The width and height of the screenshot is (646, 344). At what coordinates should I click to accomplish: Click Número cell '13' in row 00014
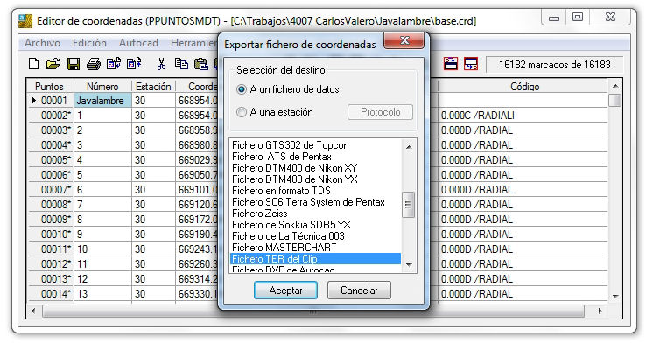point(102,294)
